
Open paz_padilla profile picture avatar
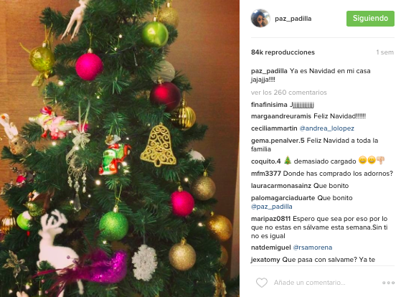click(x=260, y=19)
